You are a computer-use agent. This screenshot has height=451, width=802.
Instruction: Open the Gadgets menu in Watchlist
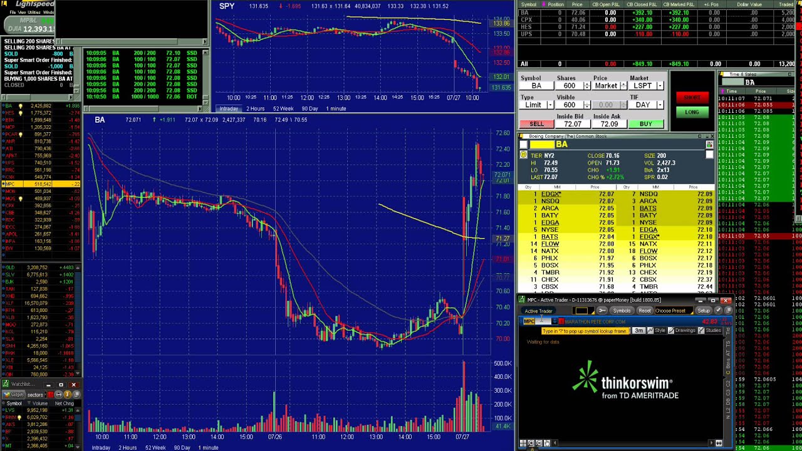[x=14, y=395]
